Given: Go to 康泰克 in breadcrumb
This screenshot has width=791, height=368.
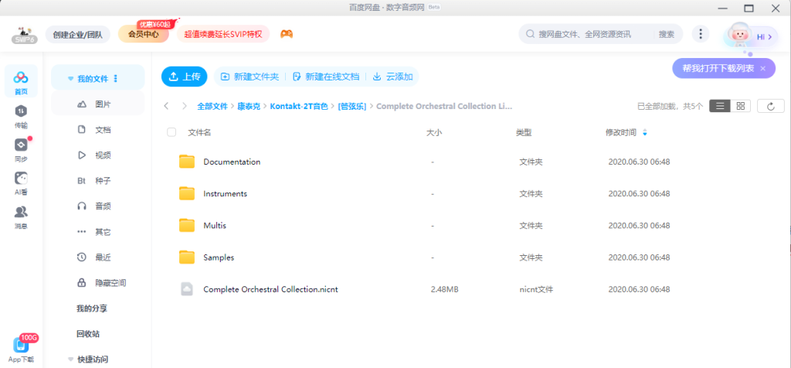Looking at the screenshot, I should (x=249, y=106).
